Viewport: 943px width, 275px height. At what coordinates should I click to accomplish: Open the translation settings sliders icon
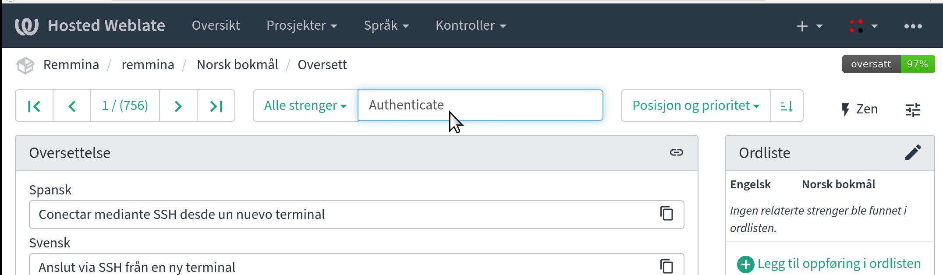[x=913, y=109]
